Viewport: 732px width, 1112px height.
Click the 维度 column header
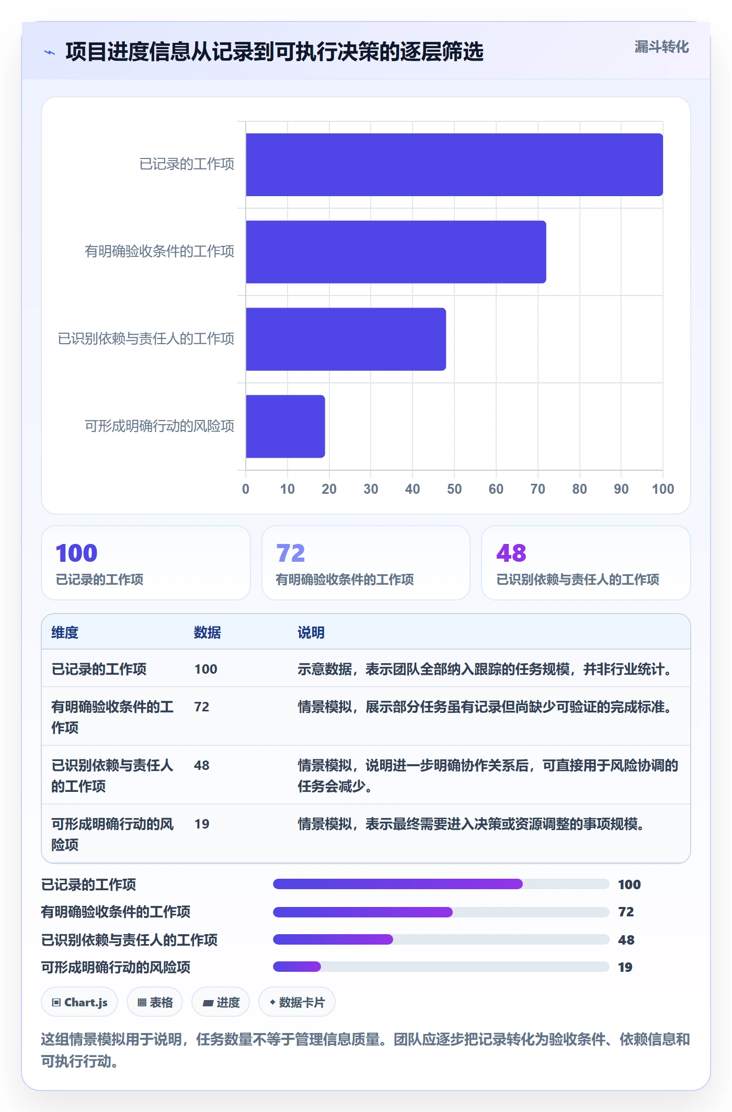(x=65, y=632)
